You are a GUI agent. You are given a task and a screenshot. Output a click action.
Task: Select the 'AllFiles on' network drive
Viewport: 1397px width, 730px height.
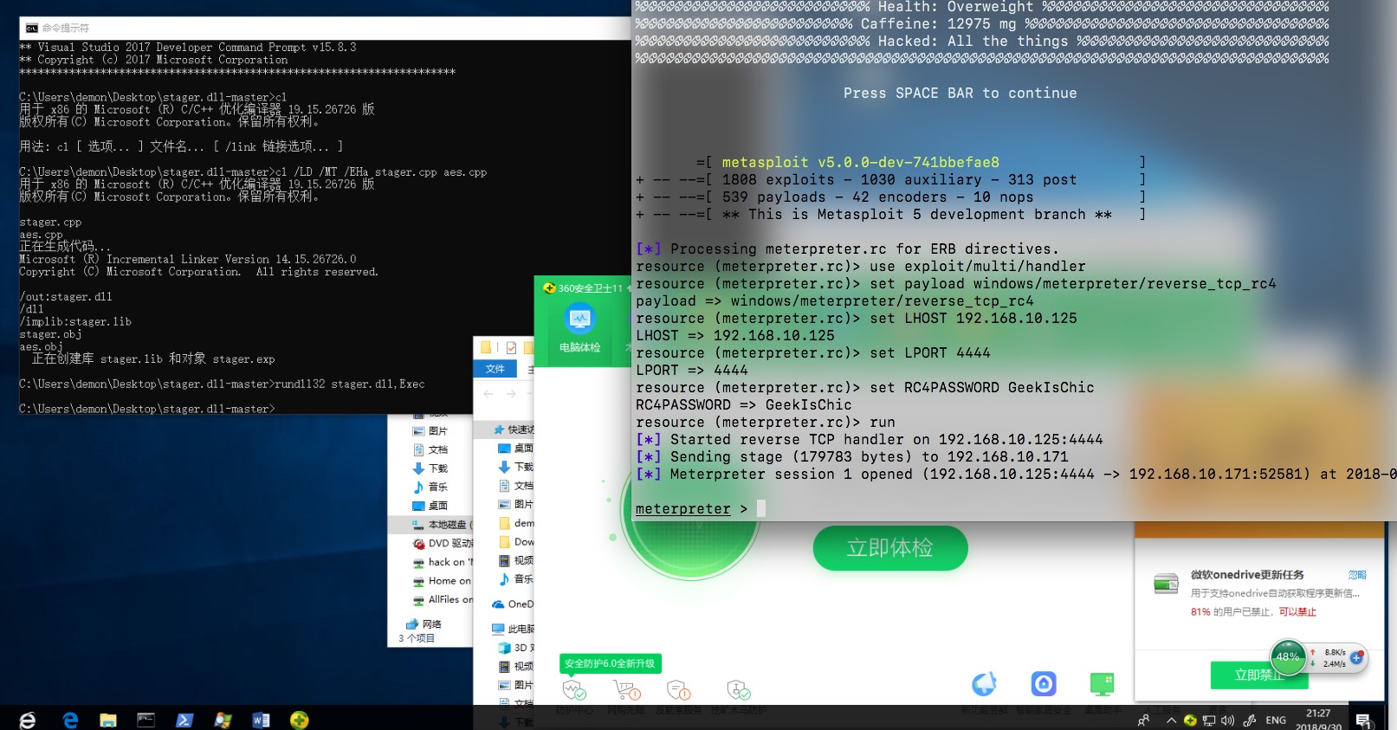443,599
